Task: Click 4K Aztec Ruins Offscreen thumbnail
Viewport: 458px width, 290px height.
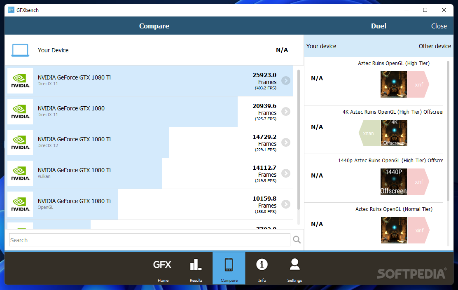Action: tap(394, 133)
